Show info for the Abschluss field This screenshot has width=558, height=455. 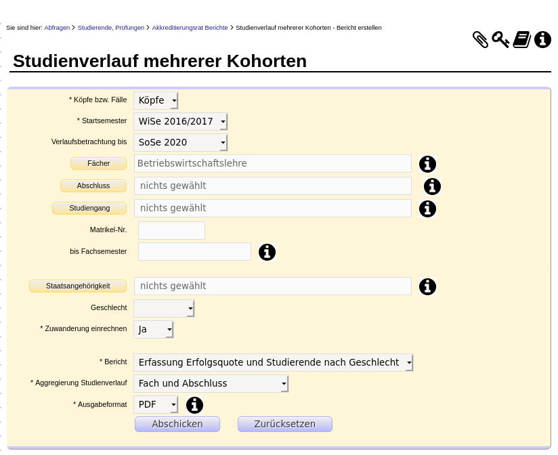[x=432, y=186]
